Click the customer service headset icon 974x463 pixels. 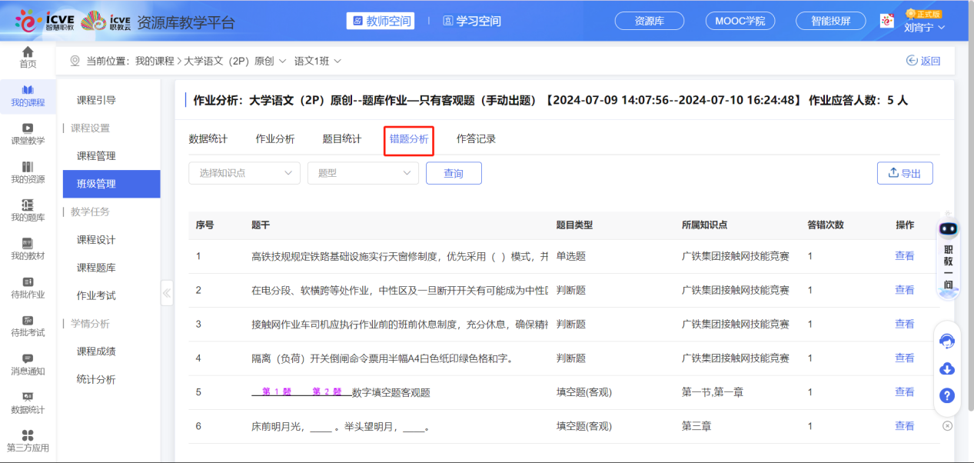pyautogui.click(x=947, y=341)
